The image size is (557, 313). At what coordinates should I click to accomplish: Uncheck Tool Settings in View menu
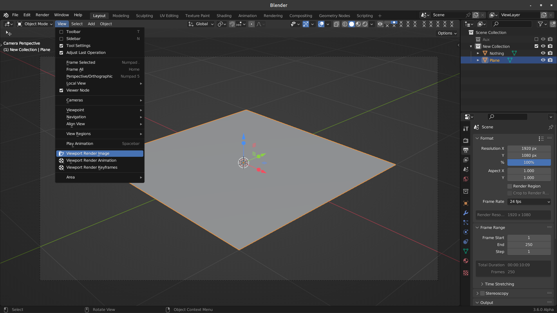pos(61,46)
